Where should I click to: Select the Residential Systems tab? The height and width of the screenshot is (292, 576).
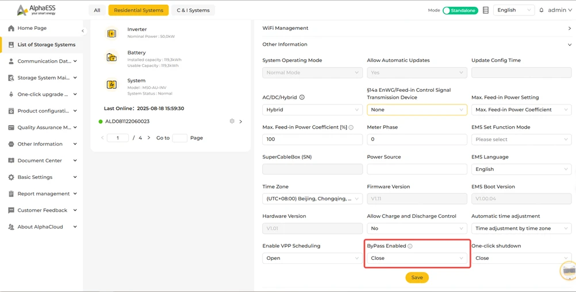click(x=139, y=10)
